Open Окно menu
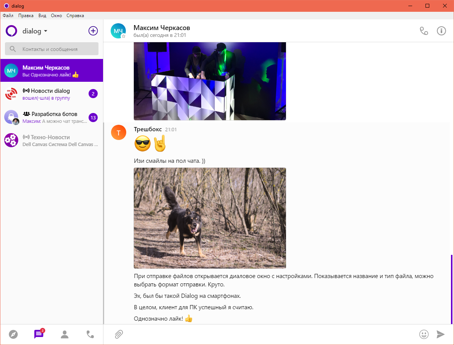This screenshot has height=345, width=454. [x=56, y=16]
